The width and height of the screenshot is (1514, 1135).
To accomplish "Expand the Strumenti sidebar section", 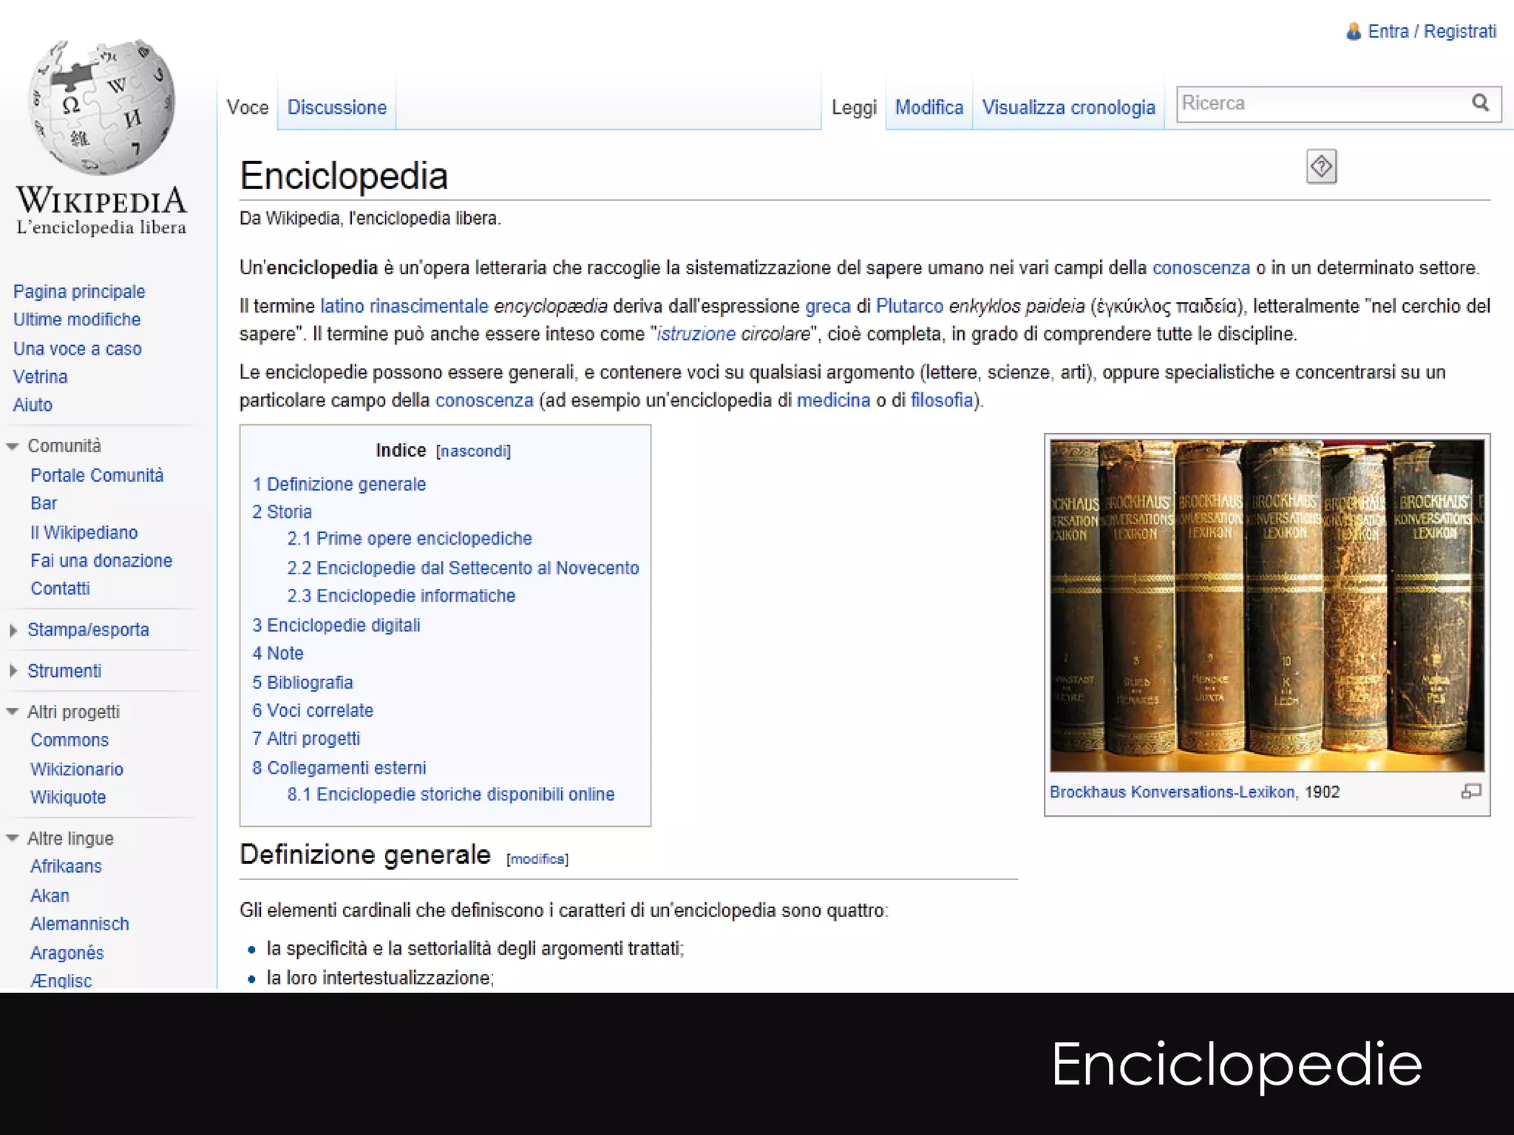I will (x=13, y=671).
